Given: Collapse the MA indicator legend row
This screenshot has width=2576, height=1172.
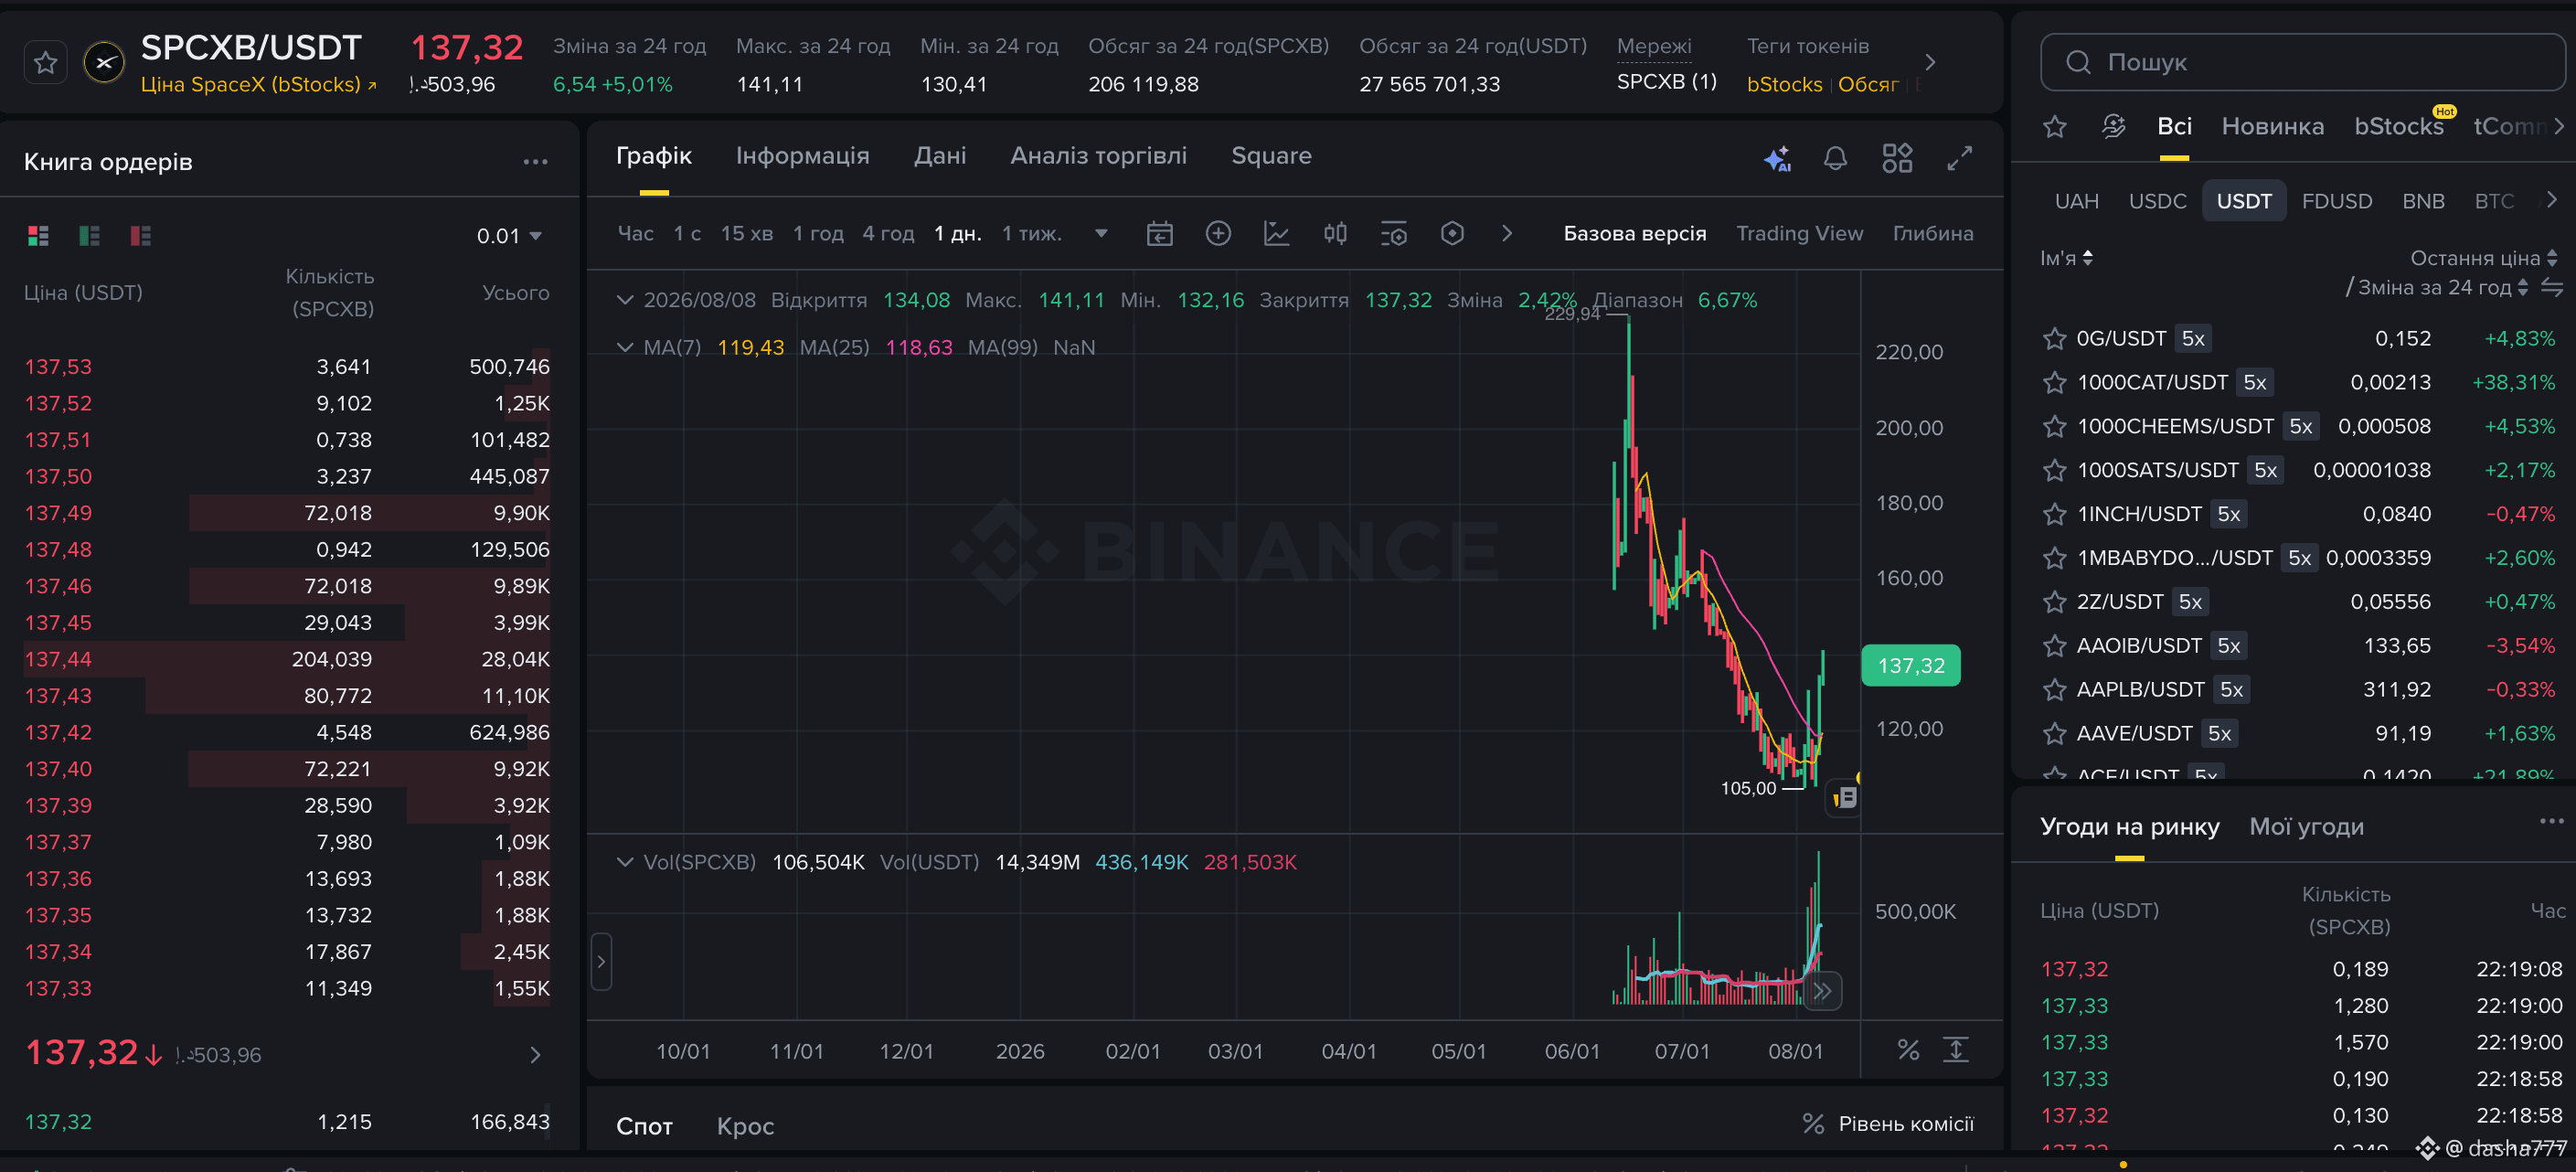Looking at the screenshot, I should (x=625, y=347).
